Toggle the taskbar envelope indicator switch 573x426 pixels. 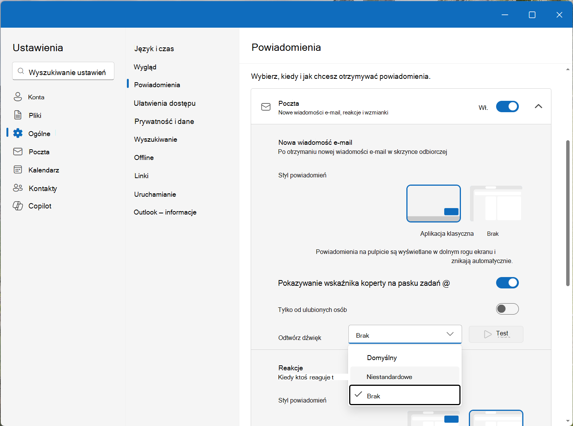(507, 283)
